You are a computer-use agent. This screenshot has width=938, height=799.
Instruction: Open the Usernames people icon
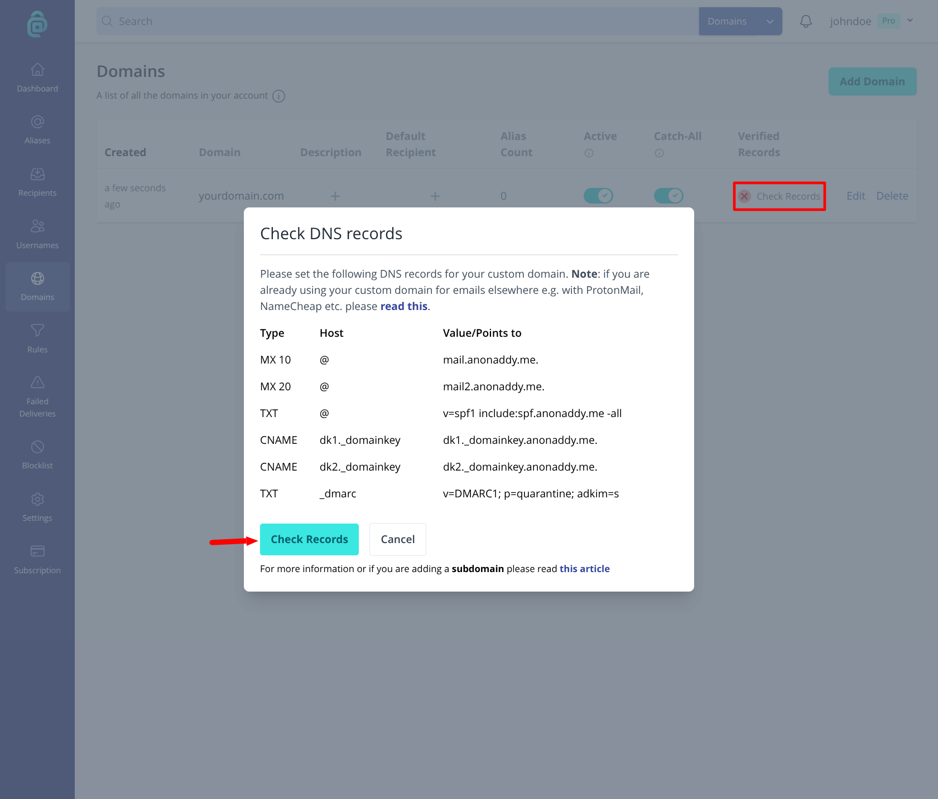[37, 226]
